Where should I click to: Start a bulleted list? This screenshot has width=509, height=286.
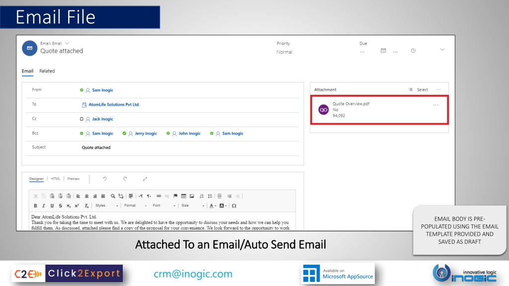[x=210, y=196]
